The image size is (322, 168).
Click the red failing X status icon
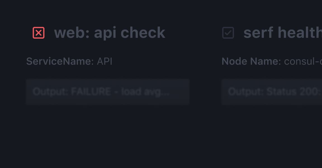coord(39,33)
